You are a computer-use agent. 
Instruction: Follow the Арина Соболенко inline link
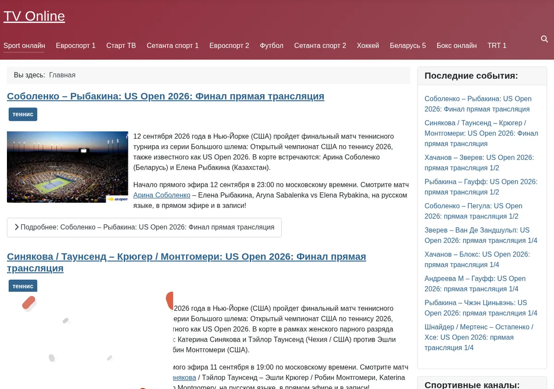tap(162, 195)
